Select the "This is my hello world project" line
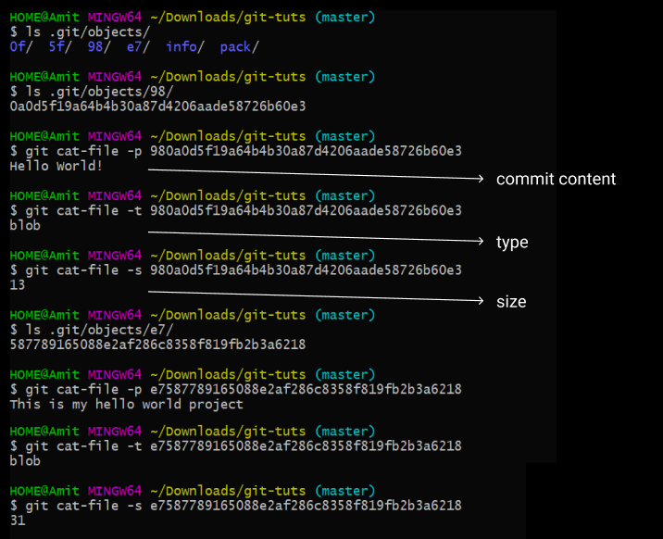 pyautogui.click(x=127, y=405)
